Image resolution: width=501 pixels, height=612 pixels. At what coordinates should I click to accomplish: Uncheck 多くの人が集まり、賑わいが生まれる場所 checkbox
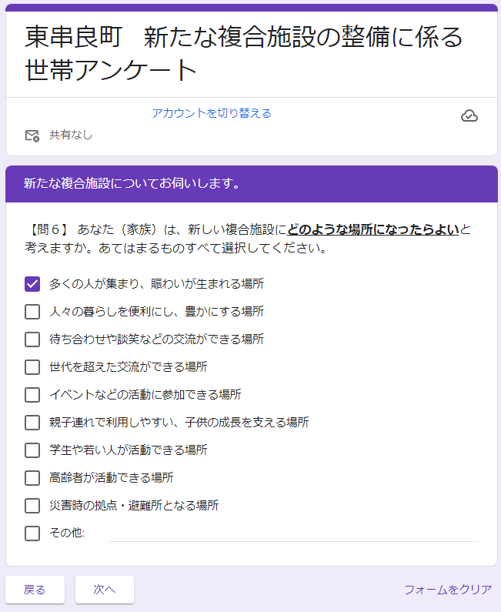[x=32, y=284]
